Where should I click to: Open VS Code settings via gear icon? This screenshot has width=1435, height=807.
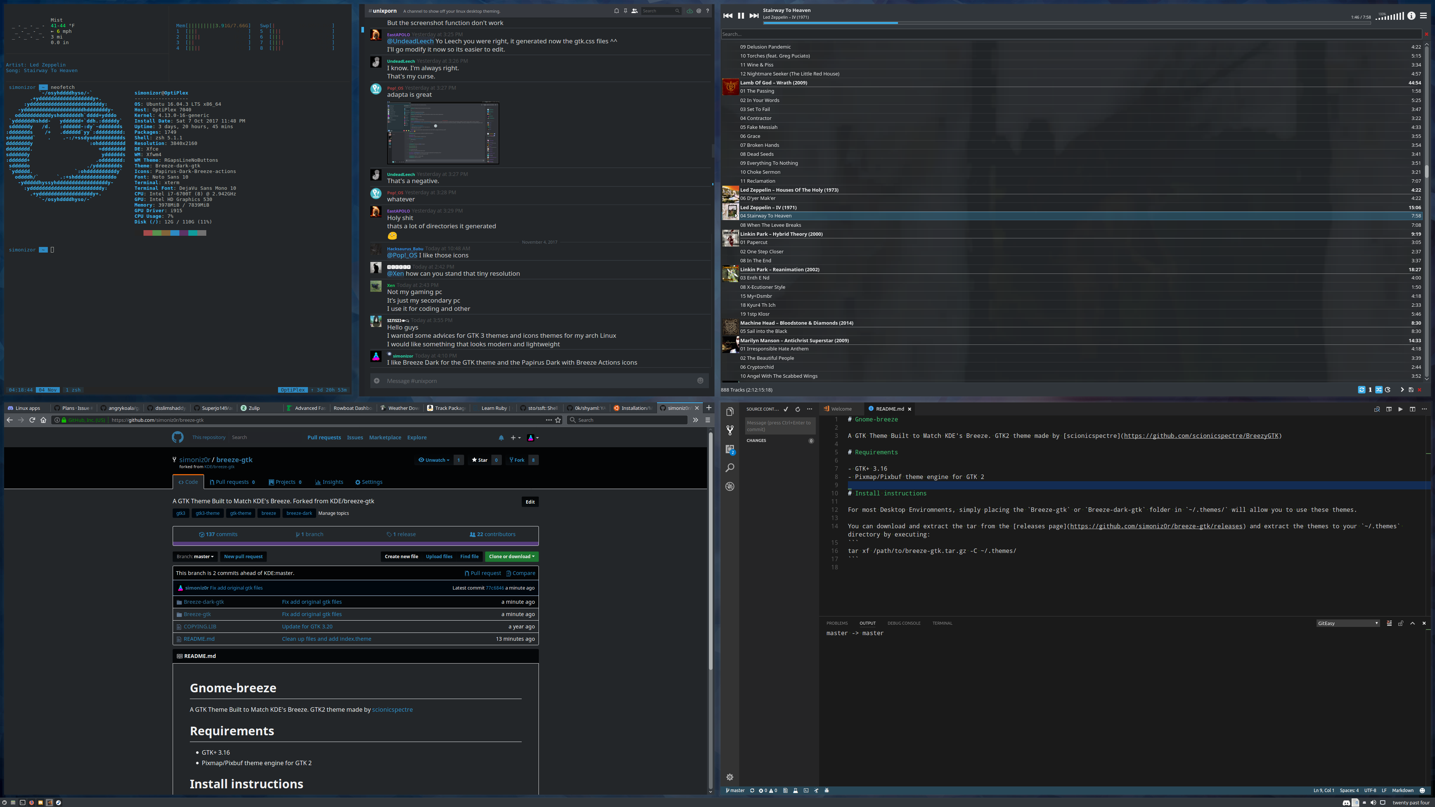coord(730,777)
